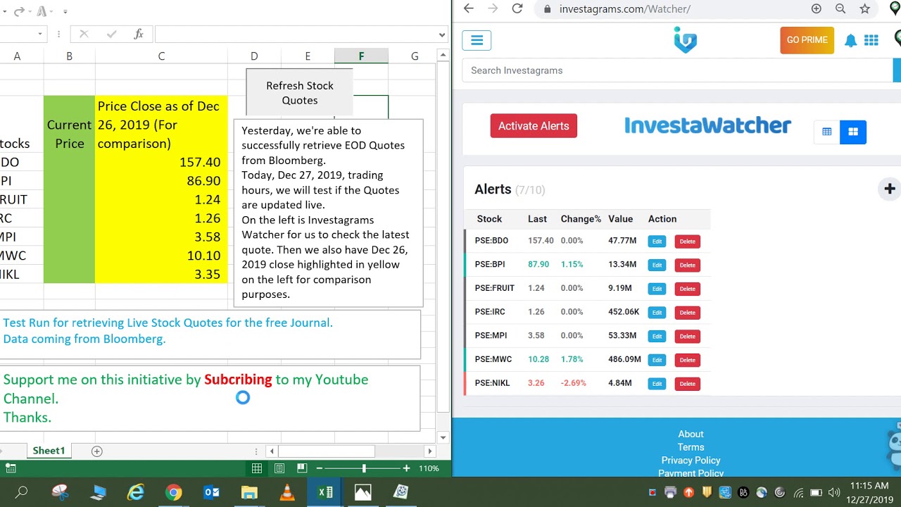The width and height of the screenshot is (901, 507).
Task: Select column F header
Action: (x=361, y=56)
